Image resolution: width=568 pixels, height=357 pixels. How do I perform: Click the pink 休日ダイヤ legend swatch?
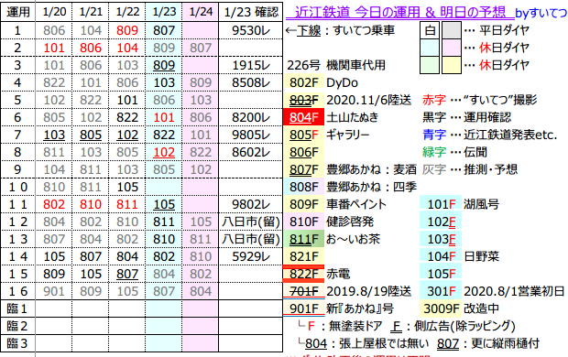[452, 48]
